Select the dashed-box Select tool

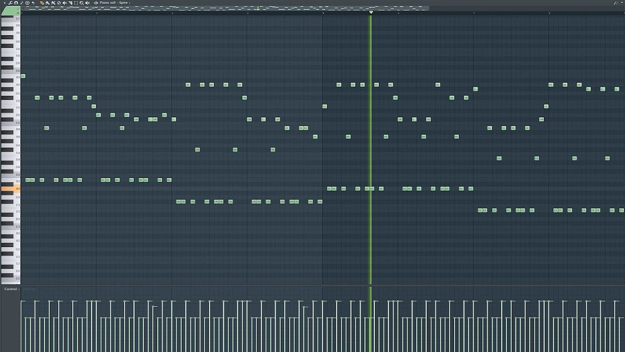76,3
